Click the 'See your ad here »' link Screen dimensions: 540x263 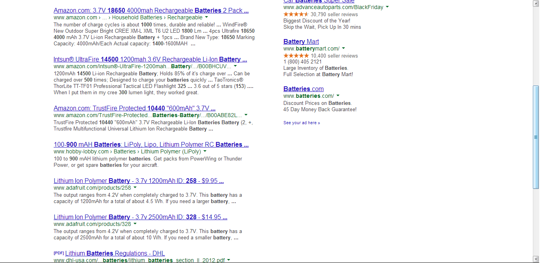302,123
